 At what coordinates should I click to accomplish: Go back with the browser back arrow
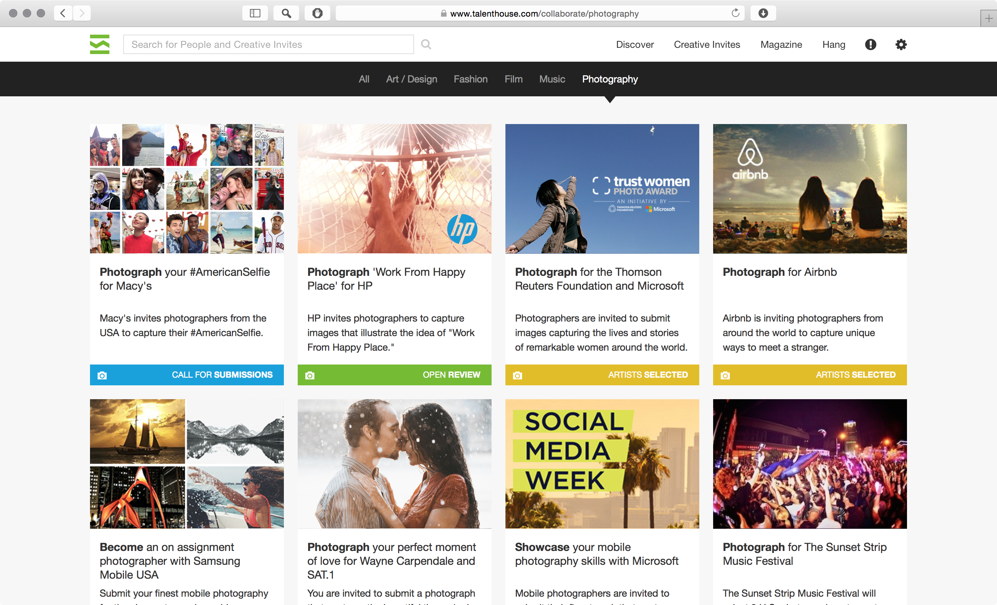pos(63,14)
